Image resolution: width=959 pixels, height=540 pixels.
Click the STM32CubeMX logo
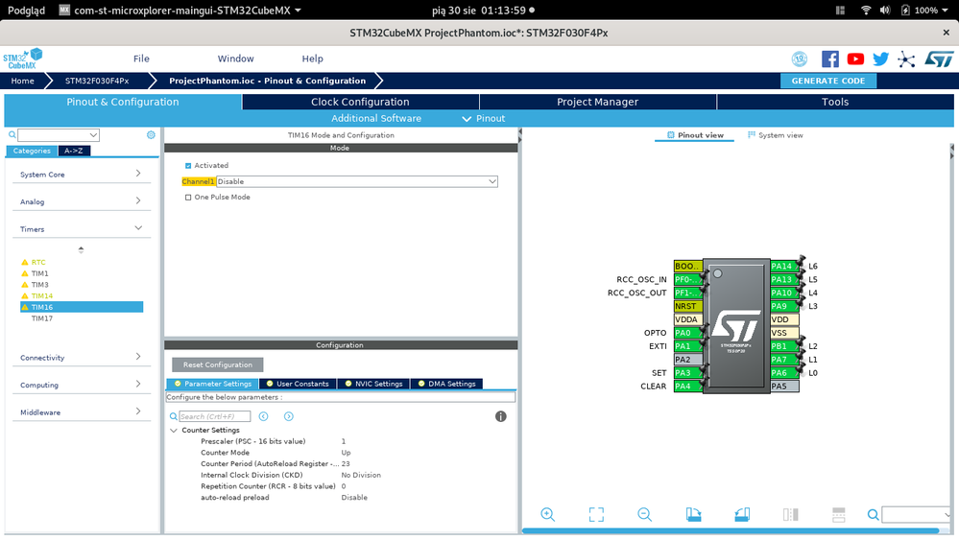pos(23,59)
